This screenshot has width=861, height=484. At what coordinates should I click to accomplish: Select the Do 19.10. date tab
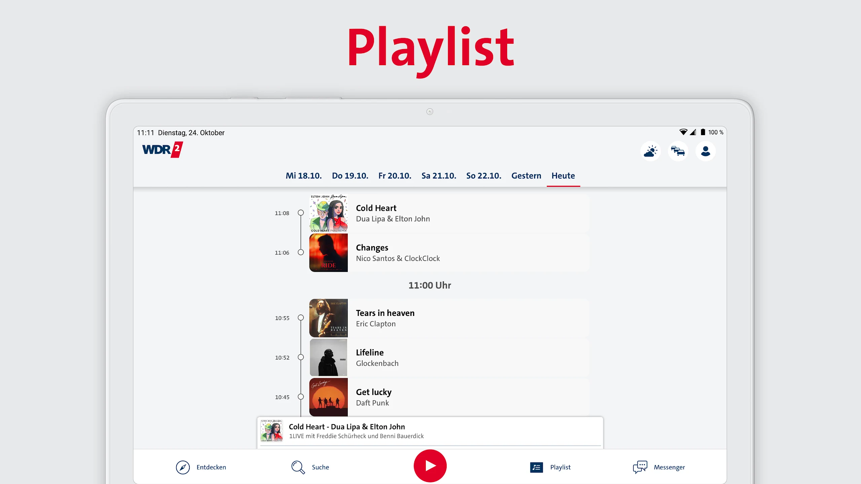[x=350, y=176]
